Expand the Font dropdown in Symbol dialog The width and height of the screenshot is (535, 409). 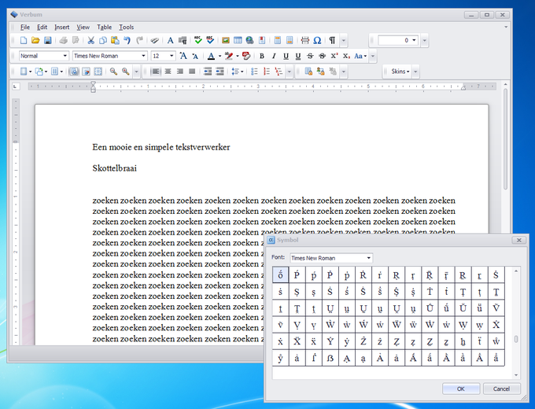pyautogui.click(x=367, y=258)
